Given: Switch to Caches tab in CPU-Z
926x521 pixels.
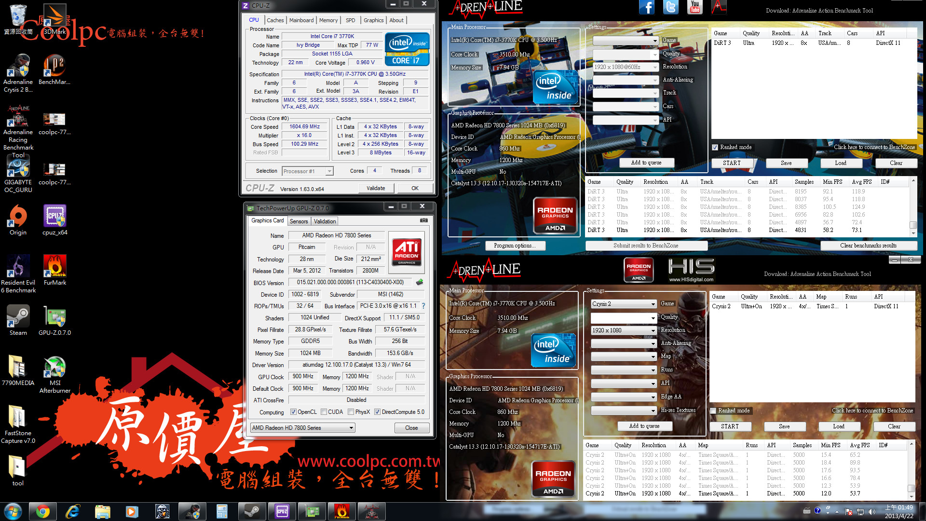Looking at the screenshot, I should click(275, 20).
